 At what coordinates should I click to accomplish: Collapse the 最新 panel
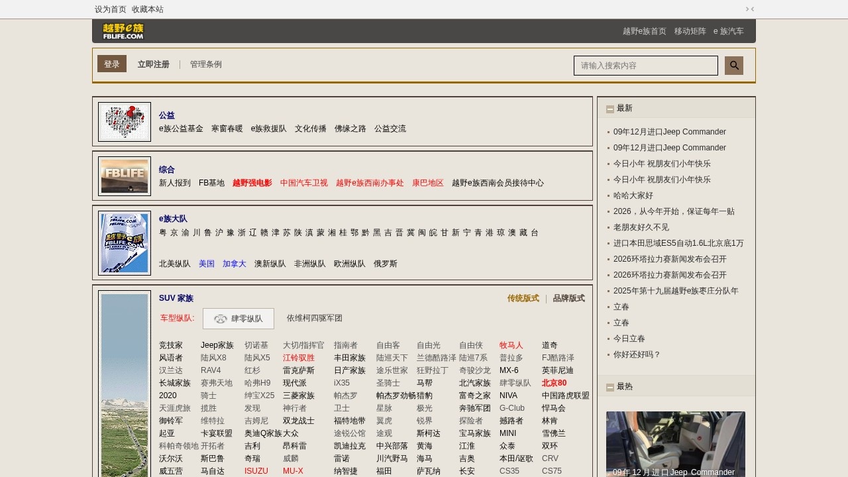pyautogui.click(x=610, y=109)
